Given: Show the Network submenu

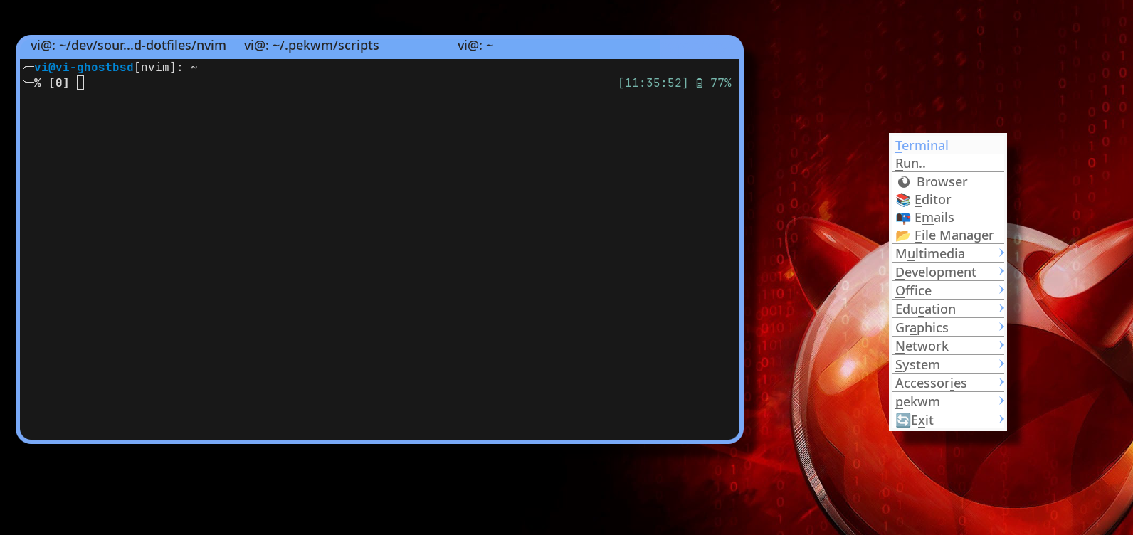Looking at the screenshot, I should pos(922,346).
